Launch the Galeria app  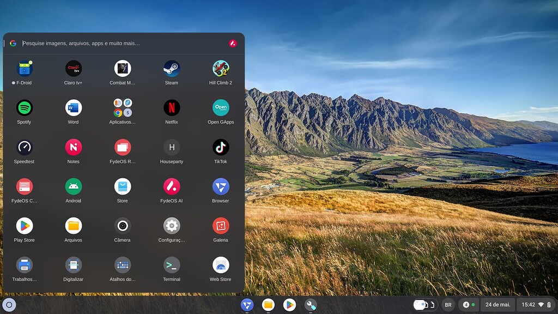click(x=220, y=227)
